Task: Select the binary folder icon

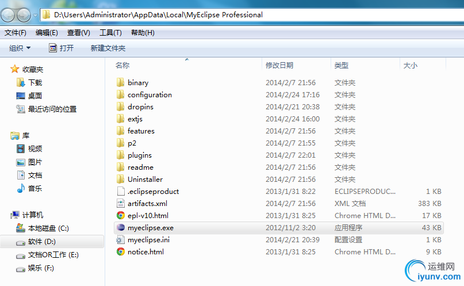Action: pos(120,82)
